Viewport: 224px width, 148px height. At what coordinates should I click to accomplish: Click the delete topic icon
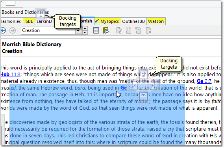(x=148, y=30)
